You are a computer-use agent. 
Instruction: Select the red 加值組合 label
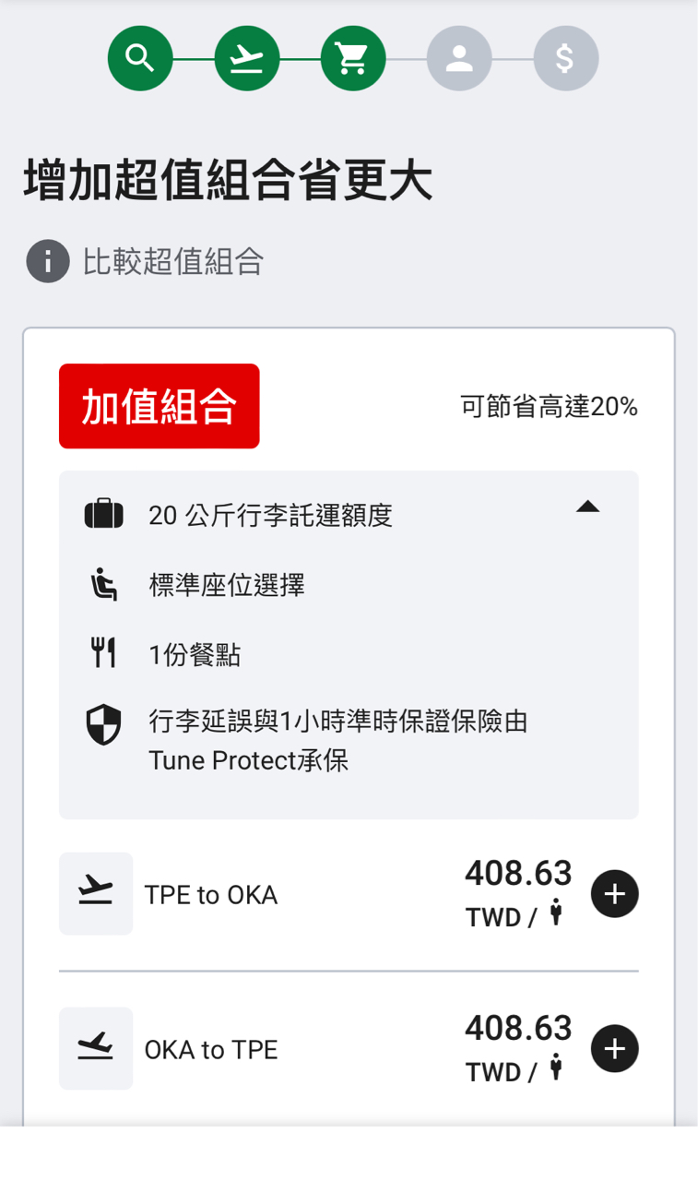[x=160, y=406]
